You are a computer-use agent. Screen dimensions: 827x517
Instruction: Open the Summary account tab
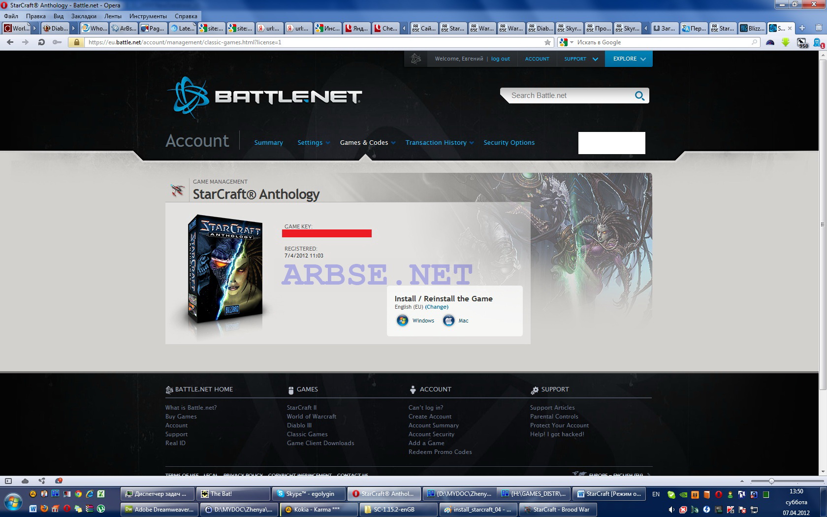268,143
